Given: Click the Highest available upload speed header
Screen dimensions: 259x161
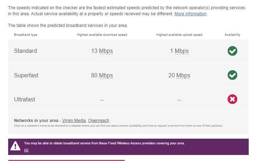Looking at the screenshot, I should [179, 35].
